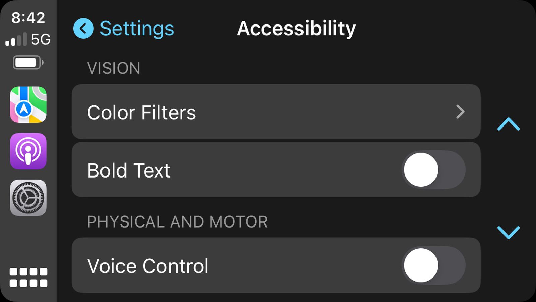Click the blue back arrow icon
This screenshot has width=536, height=302.
pyautogui.click(x=83, y=29)
